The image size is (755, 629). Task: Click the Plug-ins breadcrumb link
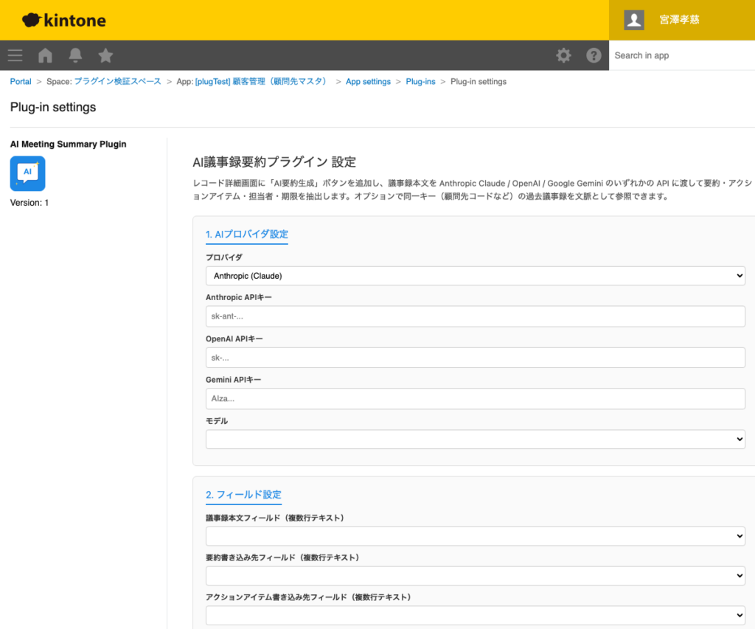pyautogui.click(x=420, y=81)
